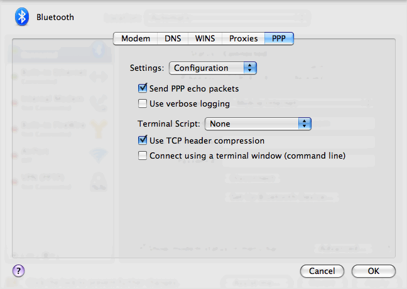407x289 pixels.
Task: Click the dimmed AirPort Wi-Fi icon
Action: (x=98, y=154)
